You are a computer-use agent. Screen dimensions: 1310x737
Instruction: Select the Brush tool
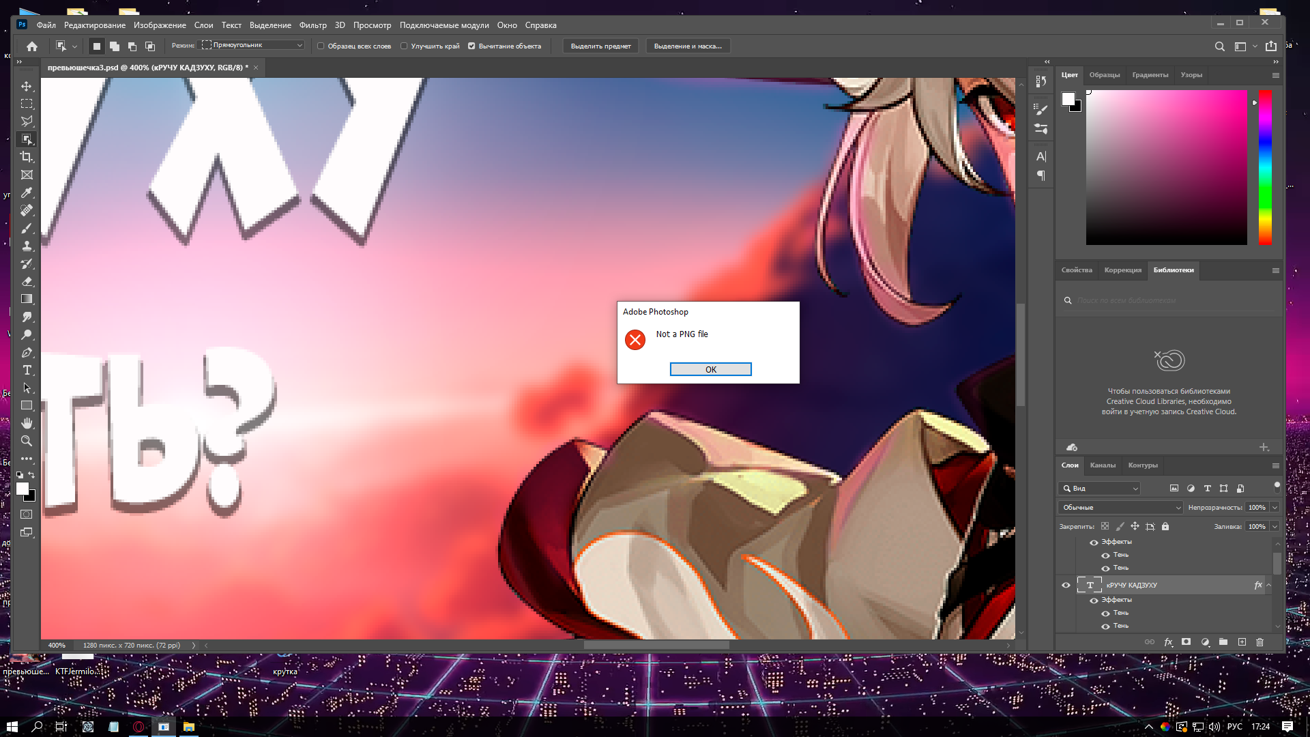coord(27,228)
